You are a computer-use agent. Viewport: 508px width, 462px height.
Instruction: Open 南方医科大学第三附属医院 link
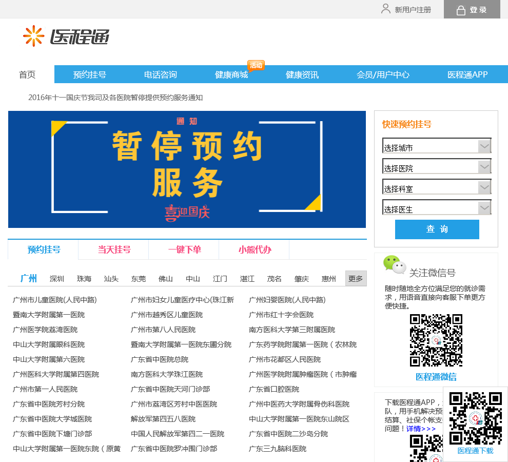click(292, 330)
